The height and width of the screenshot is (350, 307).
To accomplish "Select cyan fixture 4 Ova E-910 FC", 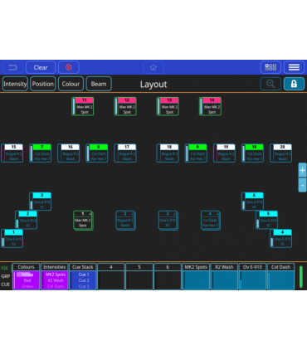I will point(281,238).
